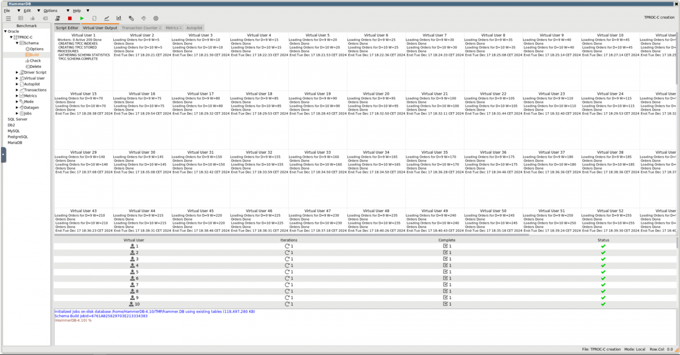The width and height of the screenshot is (680, 355).
Task: Click the Datagen cloud toolbar icon
Action: (x=144, y=18)
